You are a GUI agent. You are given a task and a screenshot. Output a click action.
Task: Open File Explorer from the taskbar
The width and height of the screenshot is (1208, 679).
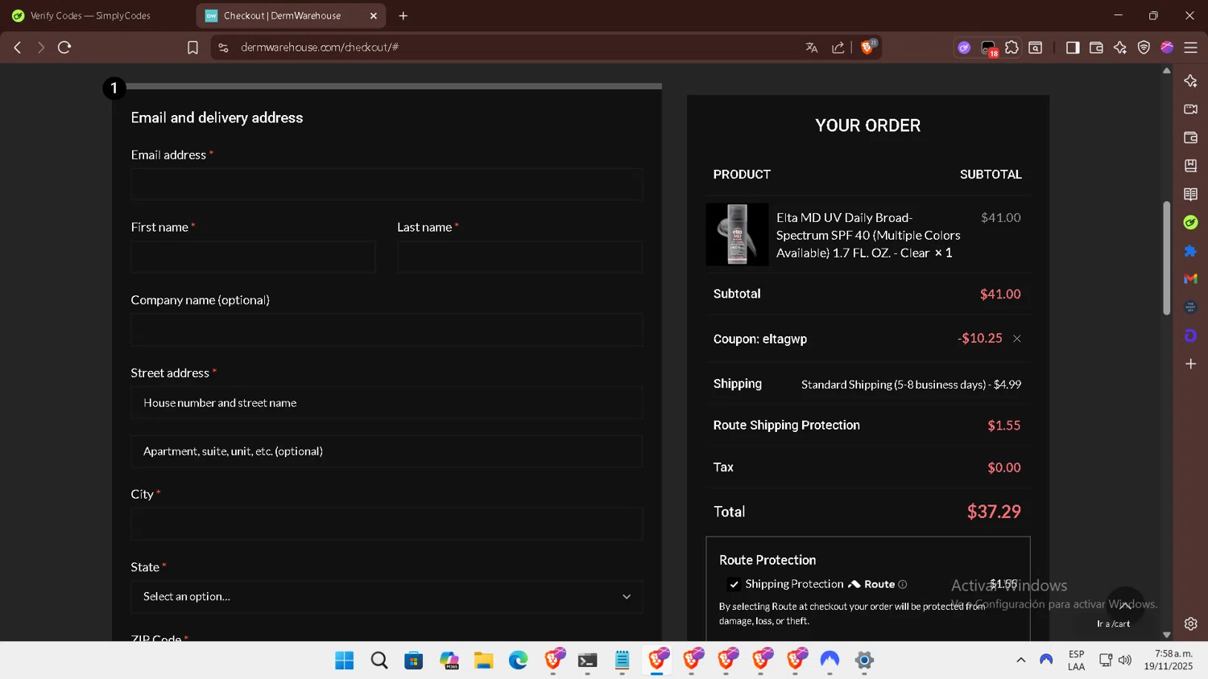(x=483, y=660)
